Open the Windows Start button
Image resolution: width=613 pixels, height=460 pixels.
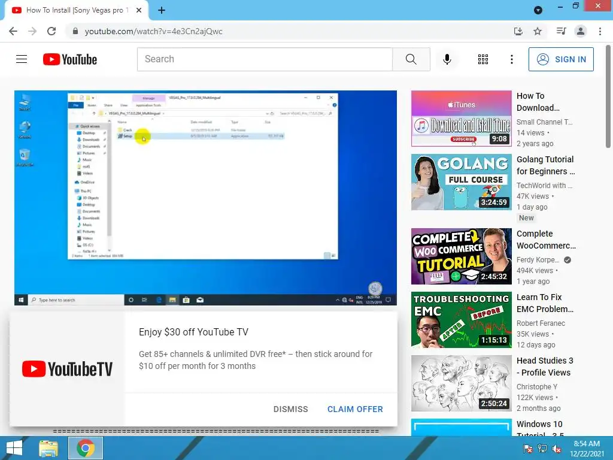[x=14, y=448]
